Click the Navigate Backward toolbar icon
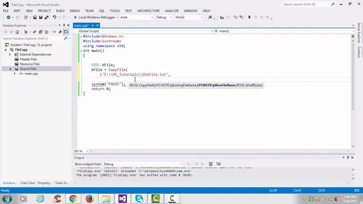The width and height of the screenshot is (363, 204). click(9, 18)
